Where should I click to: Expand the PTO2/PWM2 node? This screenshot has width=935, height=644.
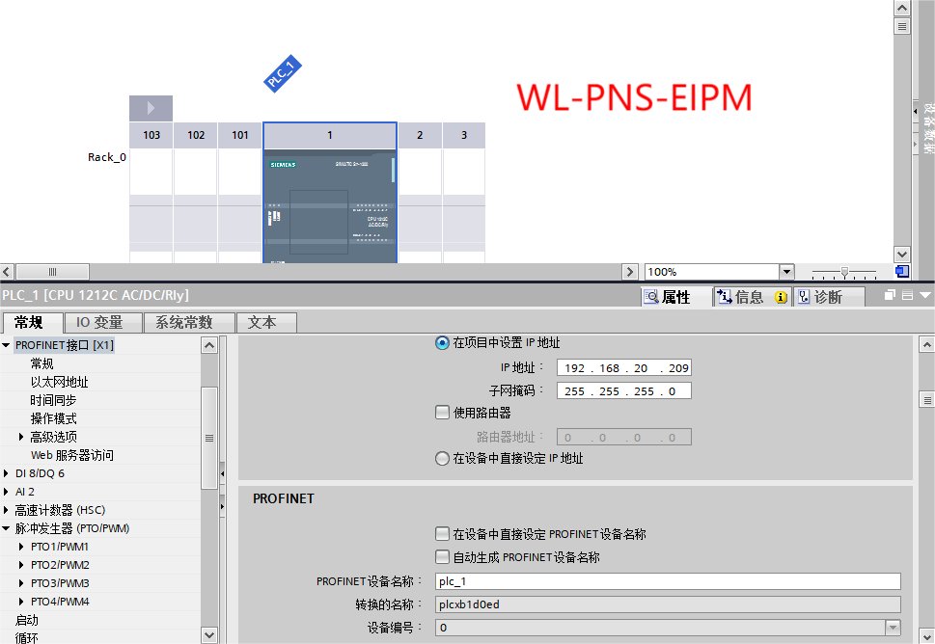click(21, 565)
